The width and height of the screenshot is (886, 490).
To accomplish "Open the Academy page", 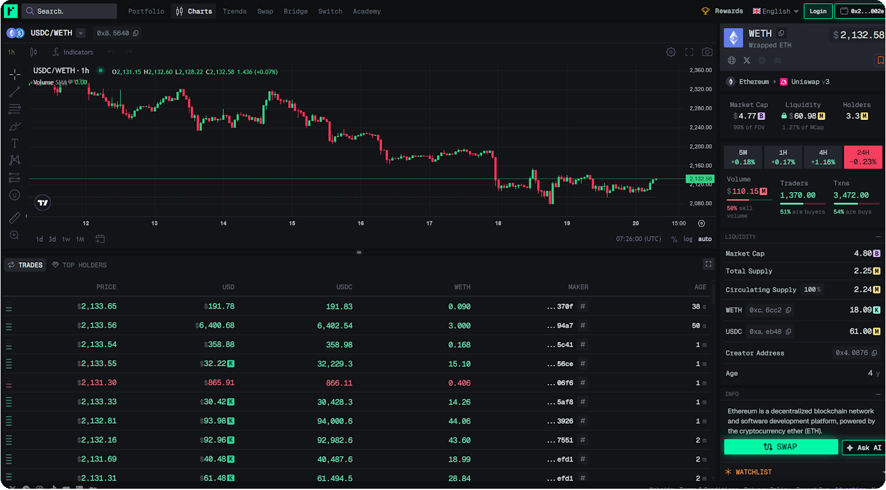I will pyautogui.click(x=367, y=11).
